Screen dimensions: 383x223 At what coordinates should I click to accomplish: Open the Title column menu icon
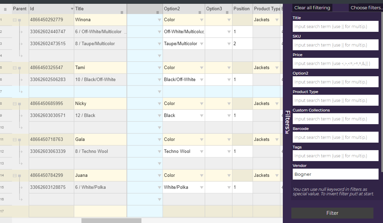pos(122,12)
